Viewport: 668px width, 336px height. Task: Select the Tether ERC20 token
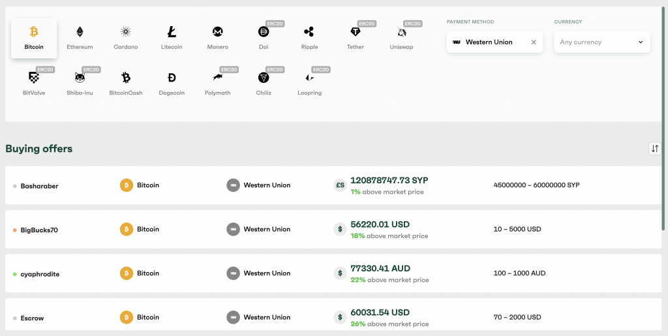coord(356,32)
